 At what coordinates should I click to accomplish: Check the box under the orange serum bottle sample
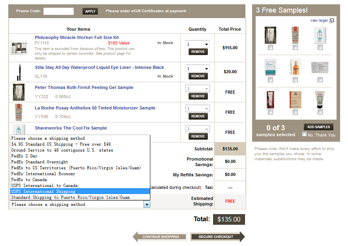point(295,80)
